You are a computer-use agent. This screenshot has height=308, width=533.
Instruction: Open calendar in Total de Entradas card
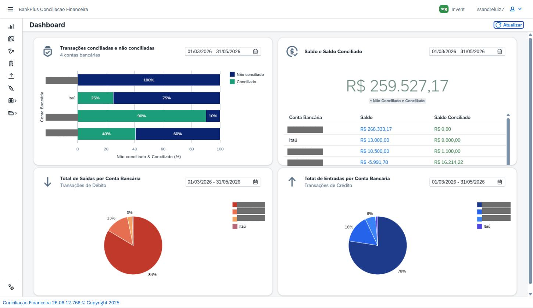coord(500,182)
